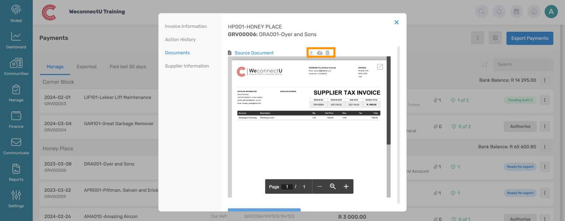The width and height of the screenshot is (565, 221).
Task: Open Settings sliders sidebar item
Action: tap(16, 199)
